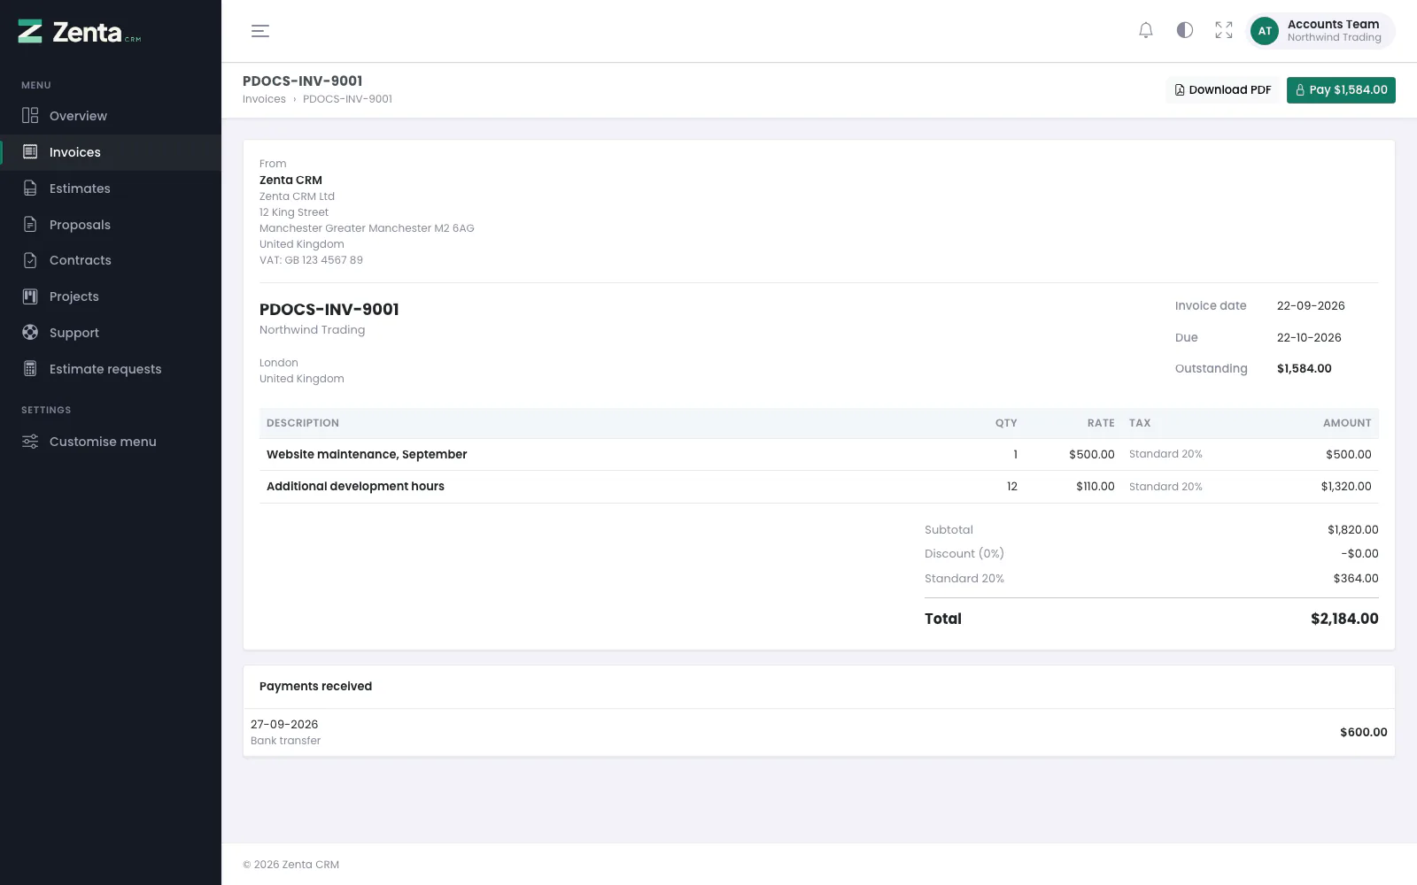Download the invoice PDF
Screen dimensions: 1417x885
pos(1222,90)
